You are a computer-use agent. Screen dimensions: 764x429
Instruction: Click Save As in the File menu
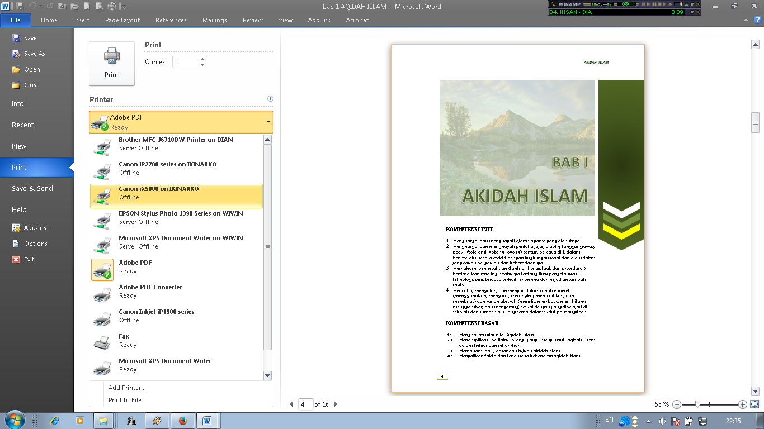[x=34, y=54]
